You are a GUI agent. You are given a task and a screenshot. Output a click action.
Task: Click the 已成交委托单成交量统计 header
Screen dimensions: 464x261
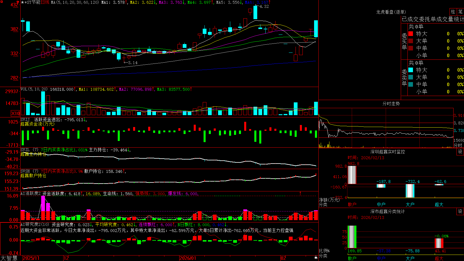(x=433, y=19)
